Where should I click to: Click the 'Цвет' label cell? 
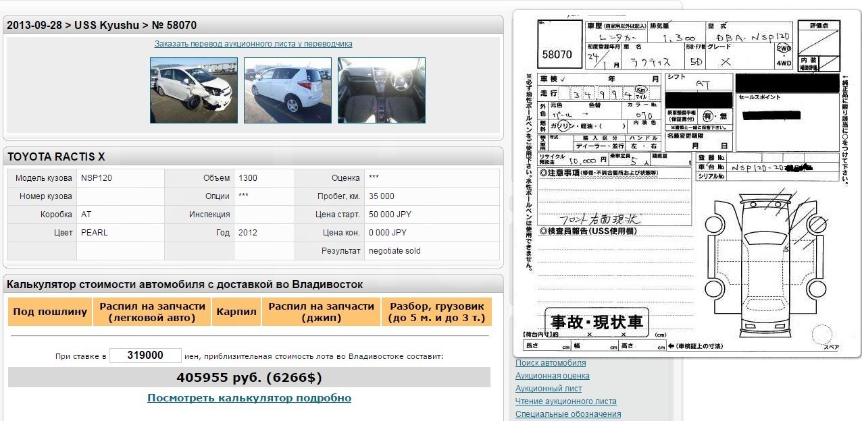(42, 233)
